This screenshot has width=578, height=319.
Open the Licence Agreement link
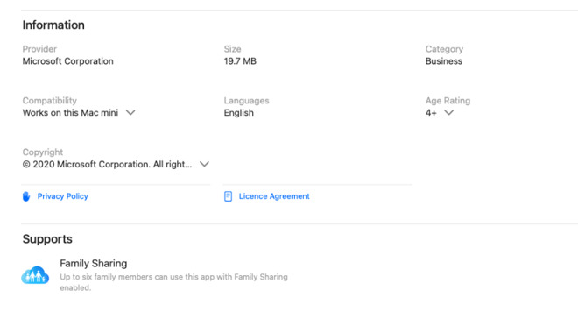274,196
